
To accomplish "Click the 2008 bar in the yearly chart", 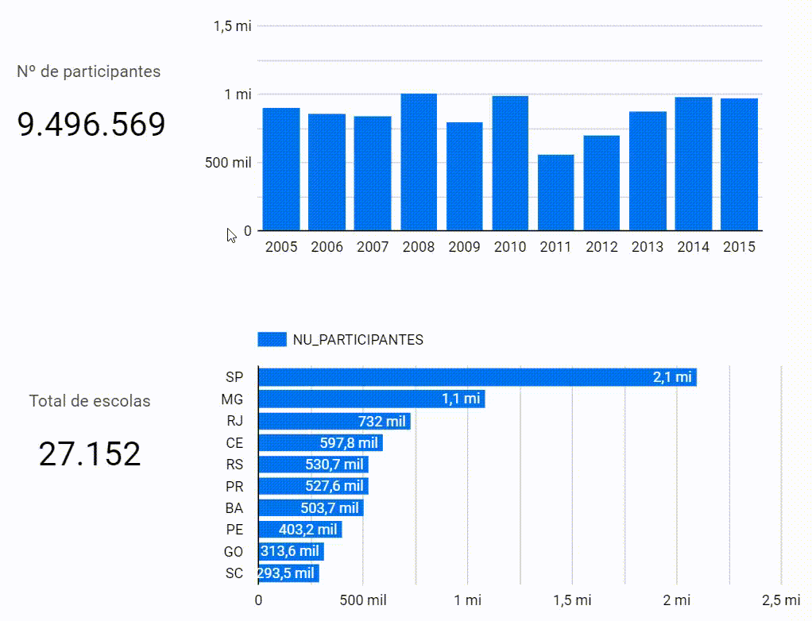I will coord(419,162).
